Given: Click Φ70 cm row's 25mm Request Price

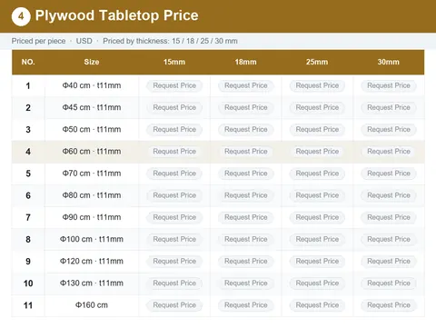Looking at the screenshot, I should click(x=317, y=174).
